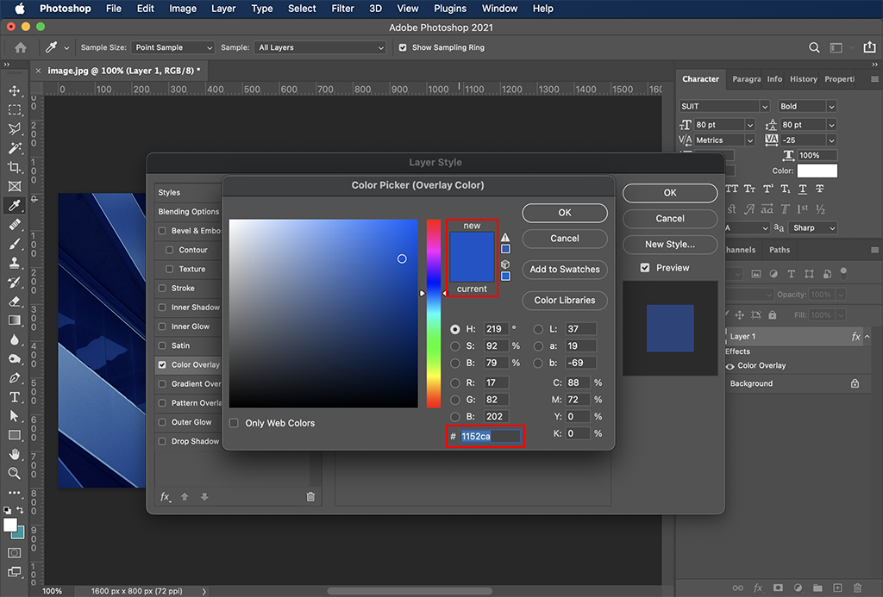
Task: Select the Dodge tool
Action: tap(15, 358)
